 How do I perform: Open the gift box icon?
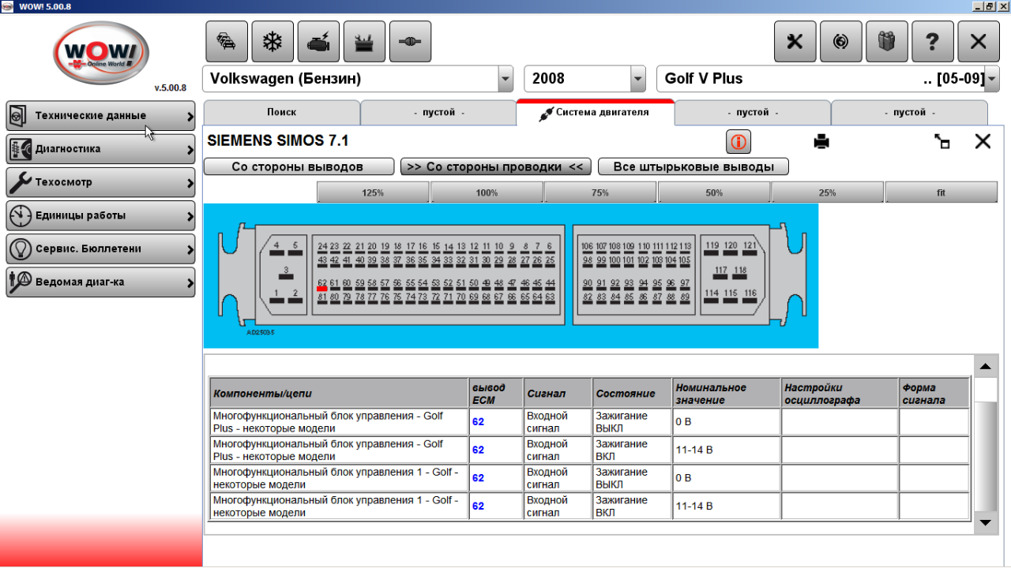pos(886,42)
